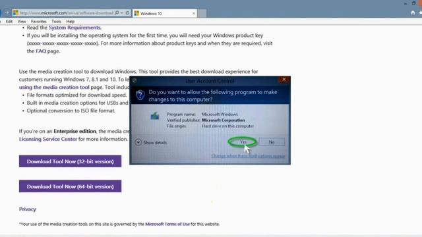
Task: Open a new blank tab
Action: 202,13
